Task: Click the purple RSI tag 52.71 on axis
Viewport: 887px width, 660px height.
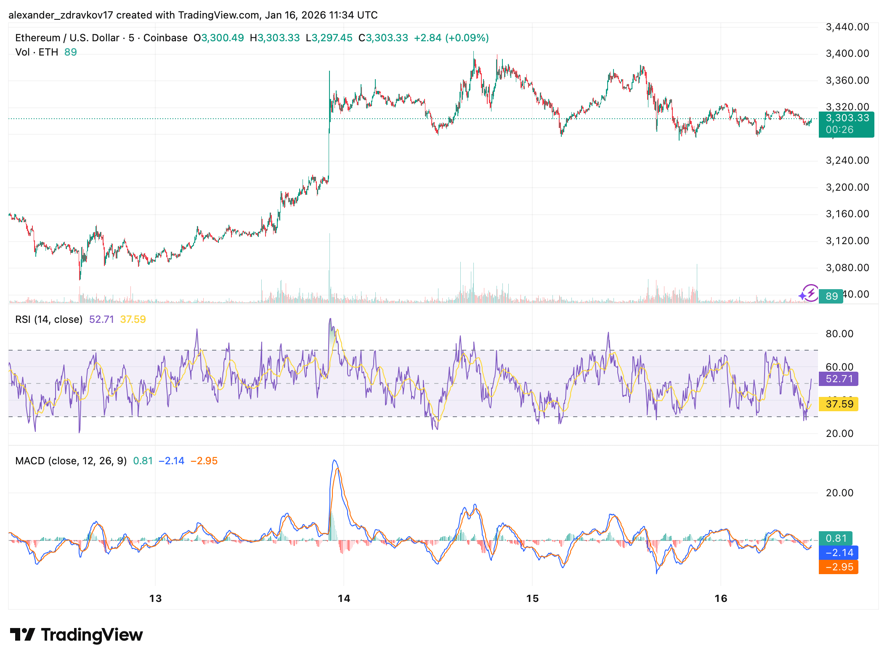Action: [x=838, y=379]
